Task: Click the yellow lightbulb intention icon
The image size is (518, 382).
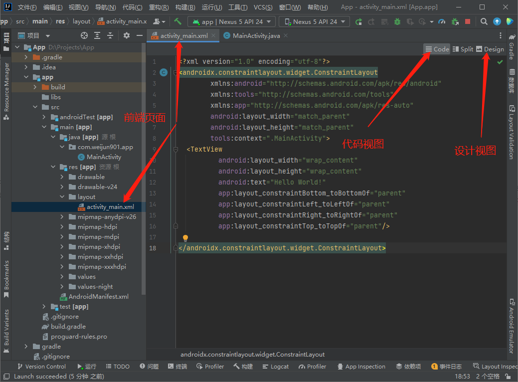Action: pos(185,238)
